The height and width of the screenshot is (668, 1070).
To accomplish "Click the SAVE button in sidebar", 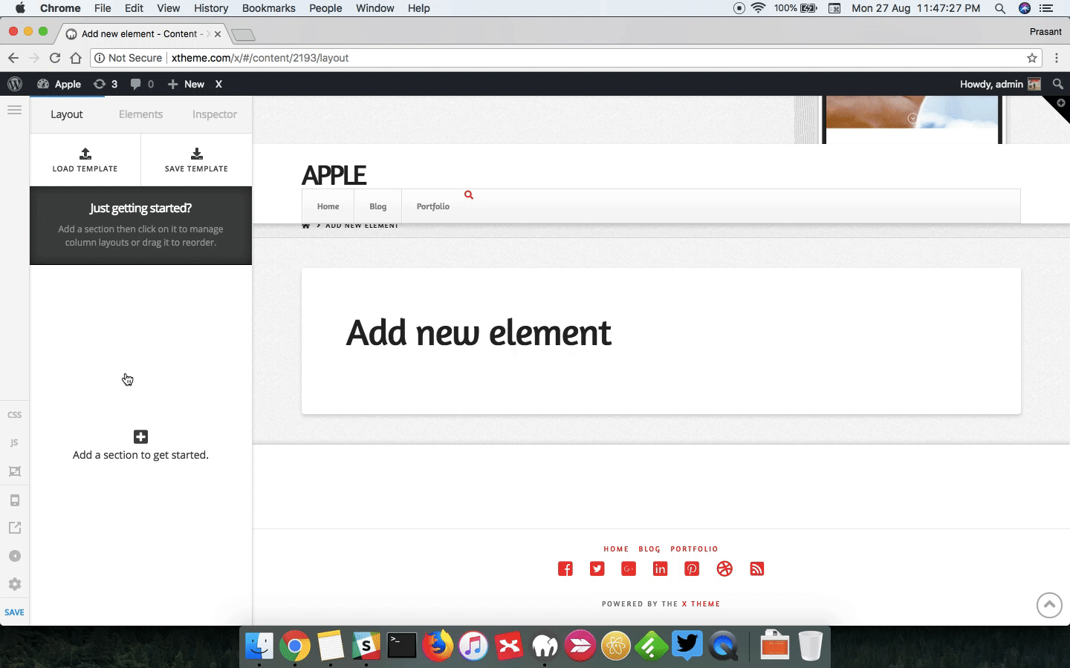I will coord(14,612).
